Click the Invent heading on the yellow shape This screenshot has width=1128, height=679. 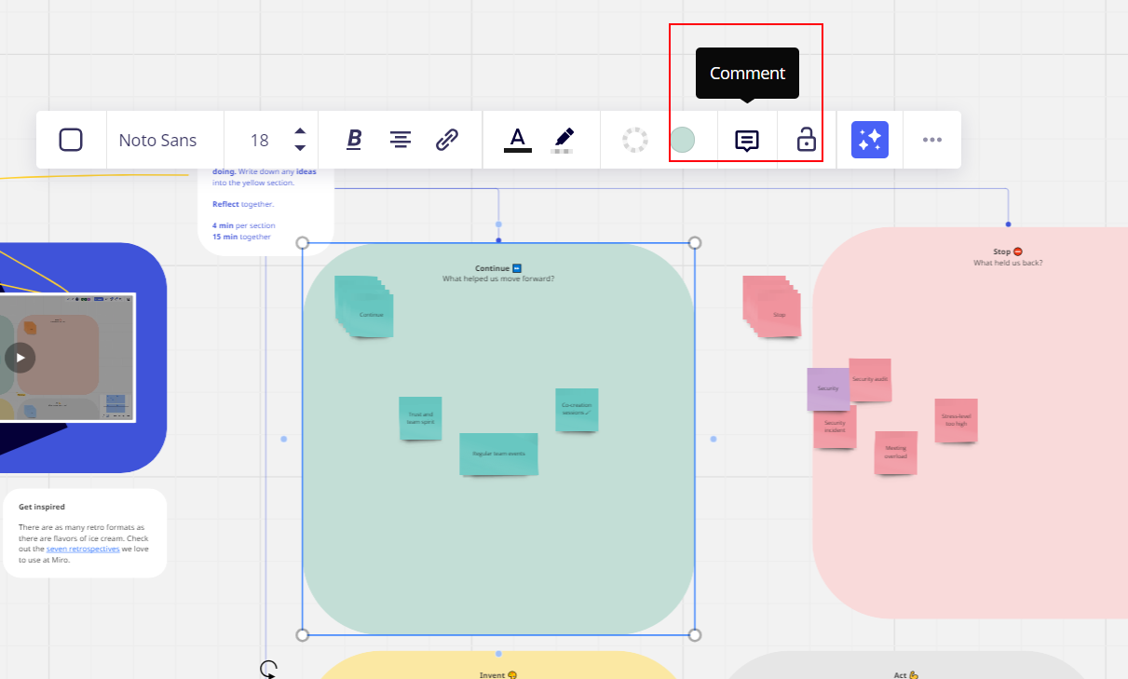pyautogui.click(x=498, y=675)
